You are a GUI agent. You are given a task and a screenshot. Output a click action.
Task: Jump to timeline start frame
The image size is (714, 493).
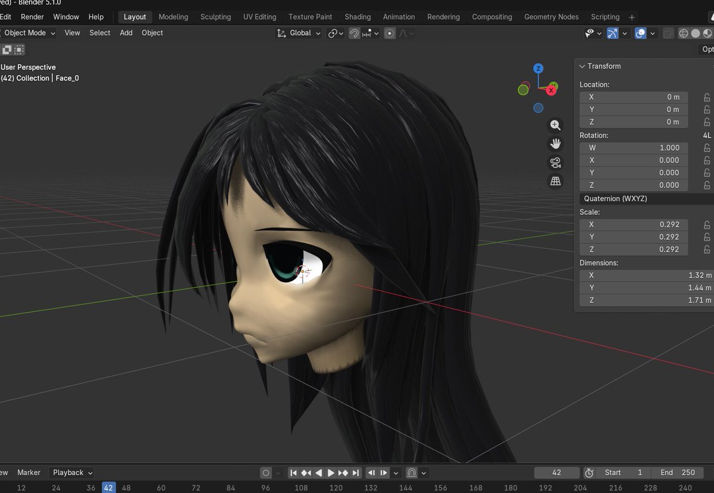293,473
